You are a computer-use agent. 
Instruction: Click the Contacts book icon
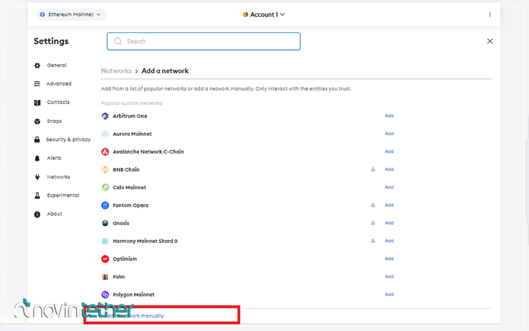37,102
